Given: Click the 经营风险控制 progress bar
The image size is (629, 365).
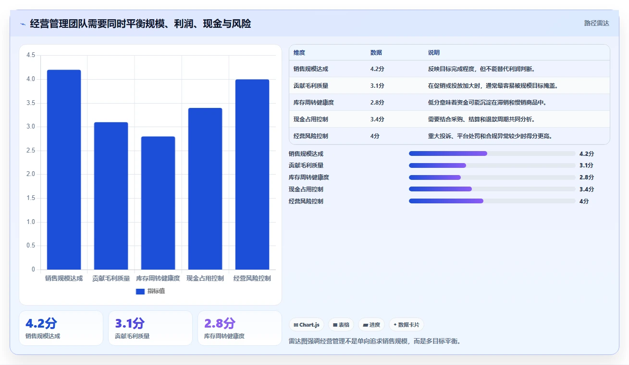Looking at the screenshot, I should coord(492,201).
